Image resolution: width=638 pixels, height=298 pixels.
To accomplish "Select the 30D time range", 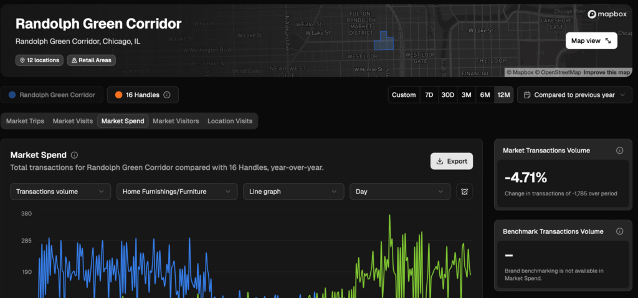I will click(x=447, y=95).
